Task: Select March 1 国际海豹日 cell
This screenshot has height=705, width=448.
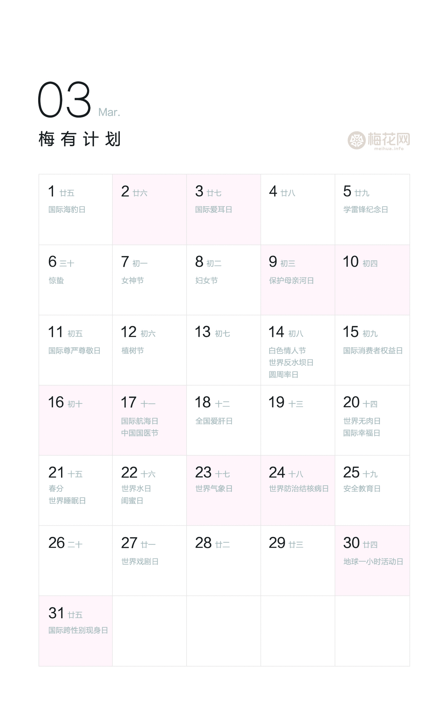Action: 75,209
